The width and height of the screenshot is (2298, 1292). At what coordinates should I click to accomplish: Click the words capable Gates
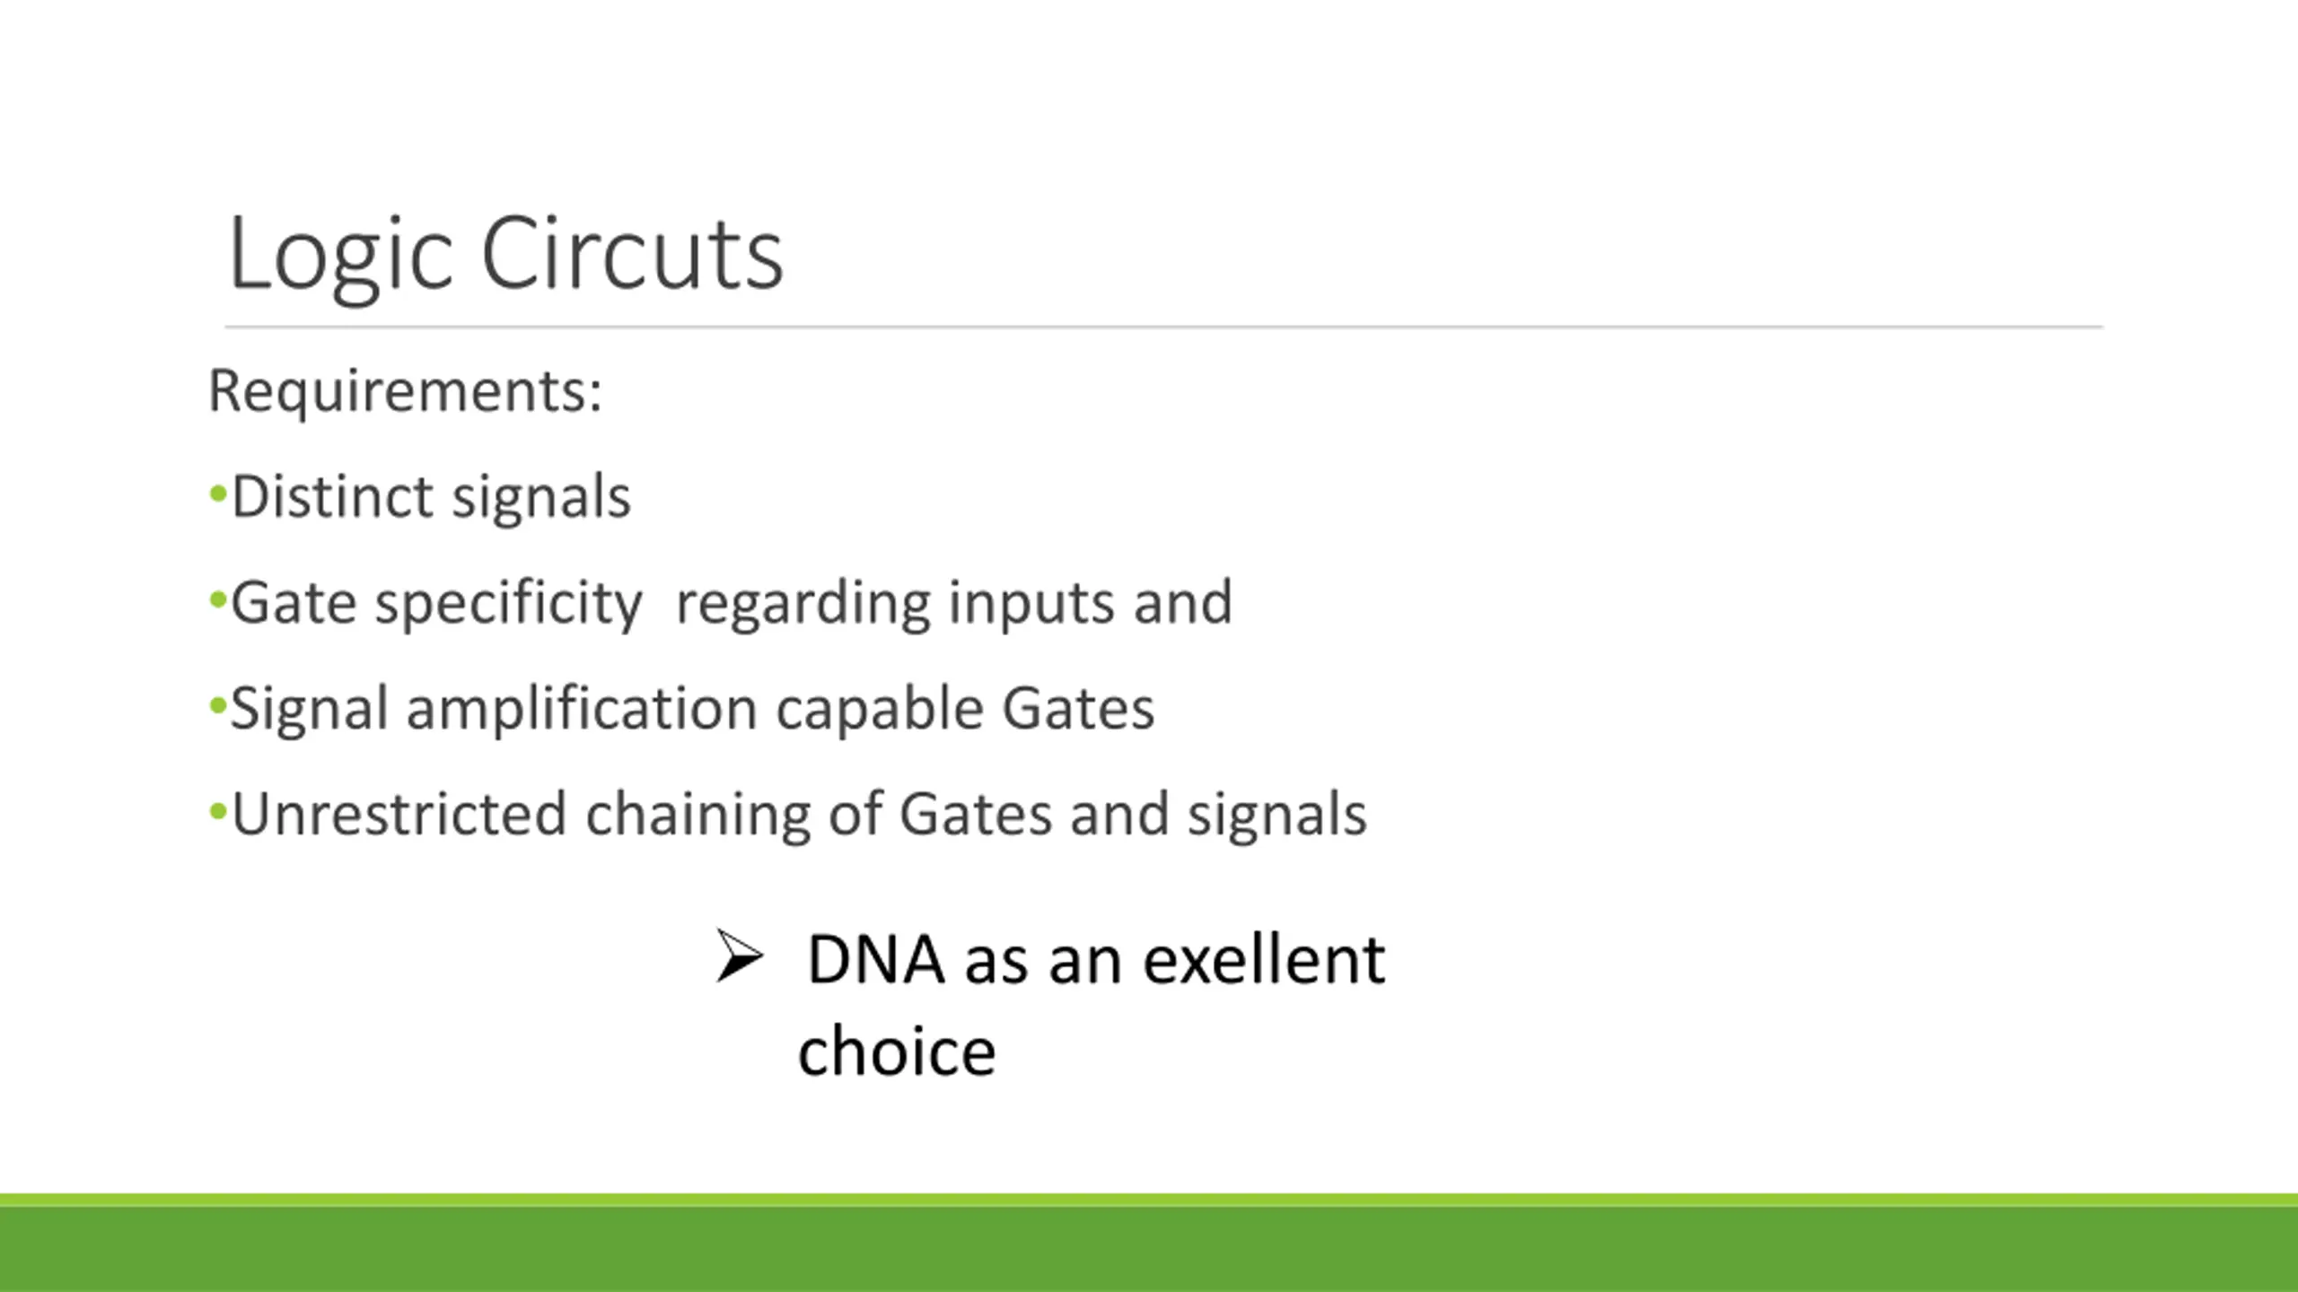(965, 709)
